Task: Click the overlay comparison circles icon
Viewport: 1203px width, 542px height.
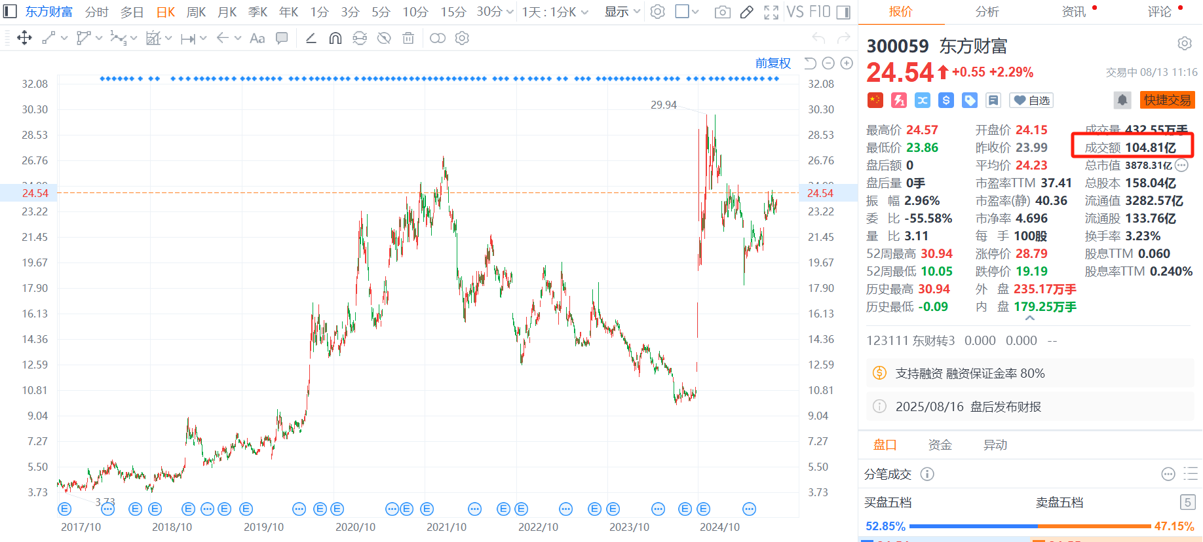Action: click(438, 38)
